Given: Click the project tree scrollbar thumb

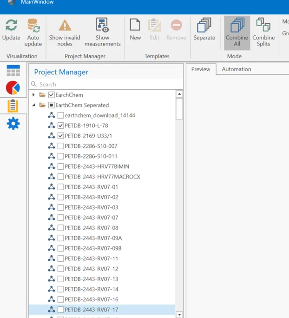Looking at the screenshot, I should pyautogui.click(x=179, y=109).
